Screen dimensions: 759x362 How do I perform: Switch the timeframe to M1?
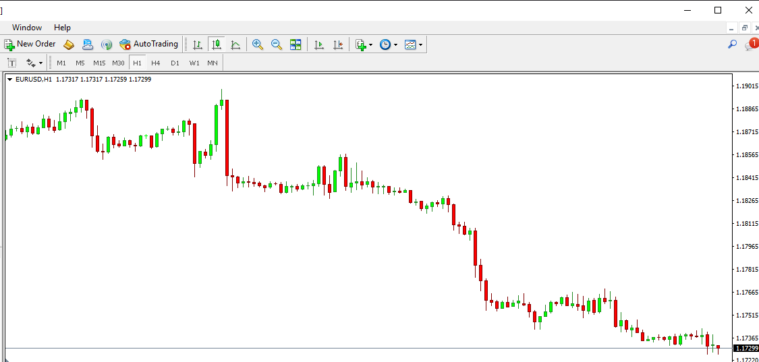coord(61,63)
